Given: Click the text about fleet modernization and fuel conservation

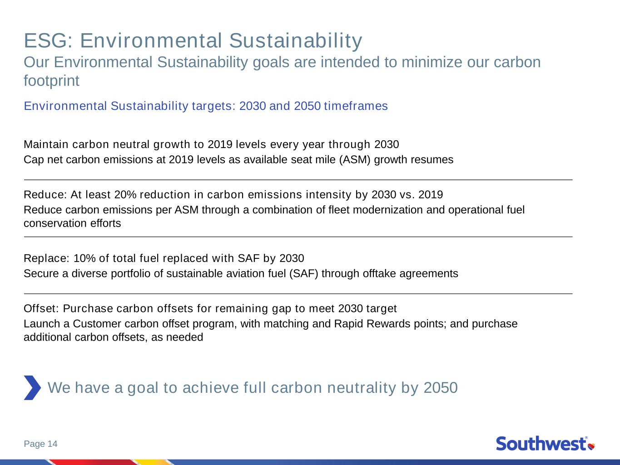Looking at the screenshot, I should pos(274,217).
